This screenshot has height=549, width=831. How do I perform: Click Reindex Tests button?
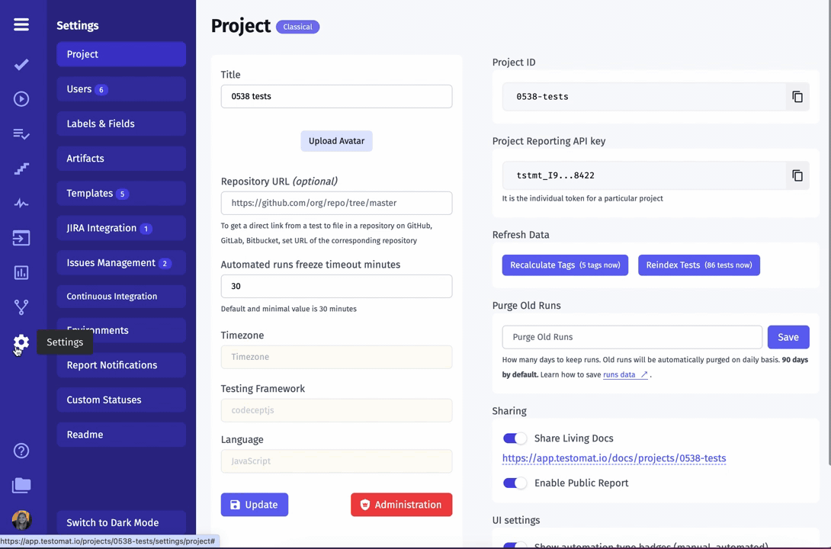pyautogui.click(x=699, y=265)
